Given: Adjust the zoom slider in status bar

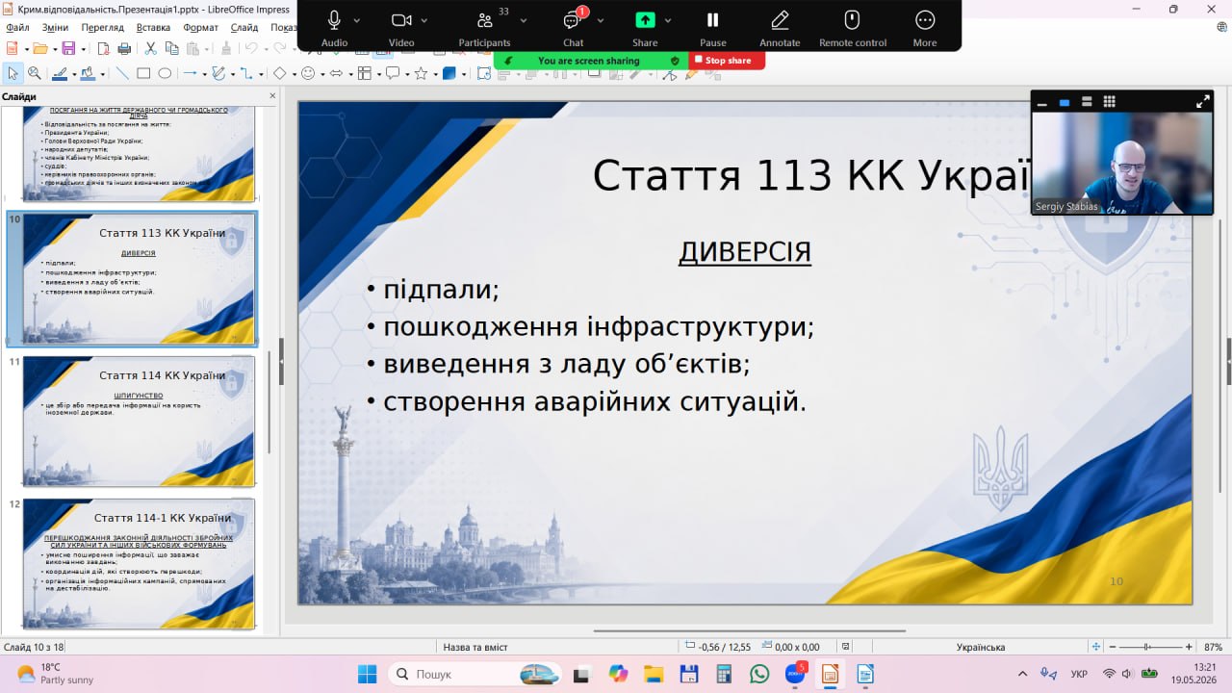Looking at the screenshot, I should click(x=1147, y=647).
